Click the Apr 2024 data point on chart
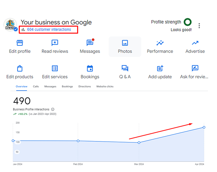The height and width of the screenshot is (172, 217). [204, 127]
